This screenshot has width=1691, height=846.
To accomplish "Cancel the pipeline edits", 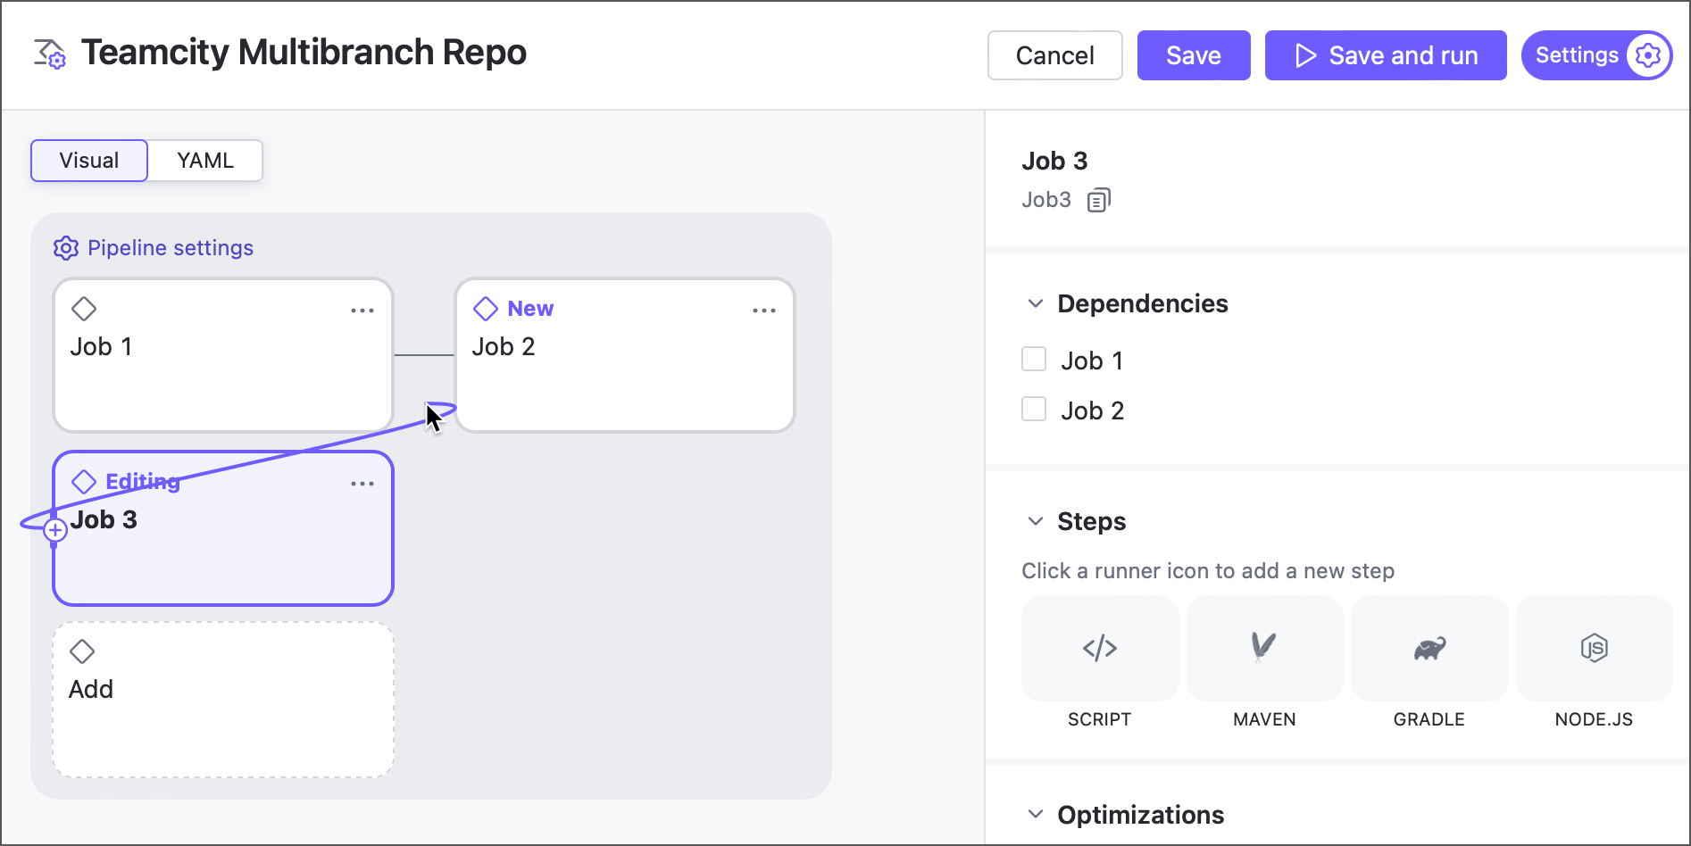I will click(x=1054, y=54).
